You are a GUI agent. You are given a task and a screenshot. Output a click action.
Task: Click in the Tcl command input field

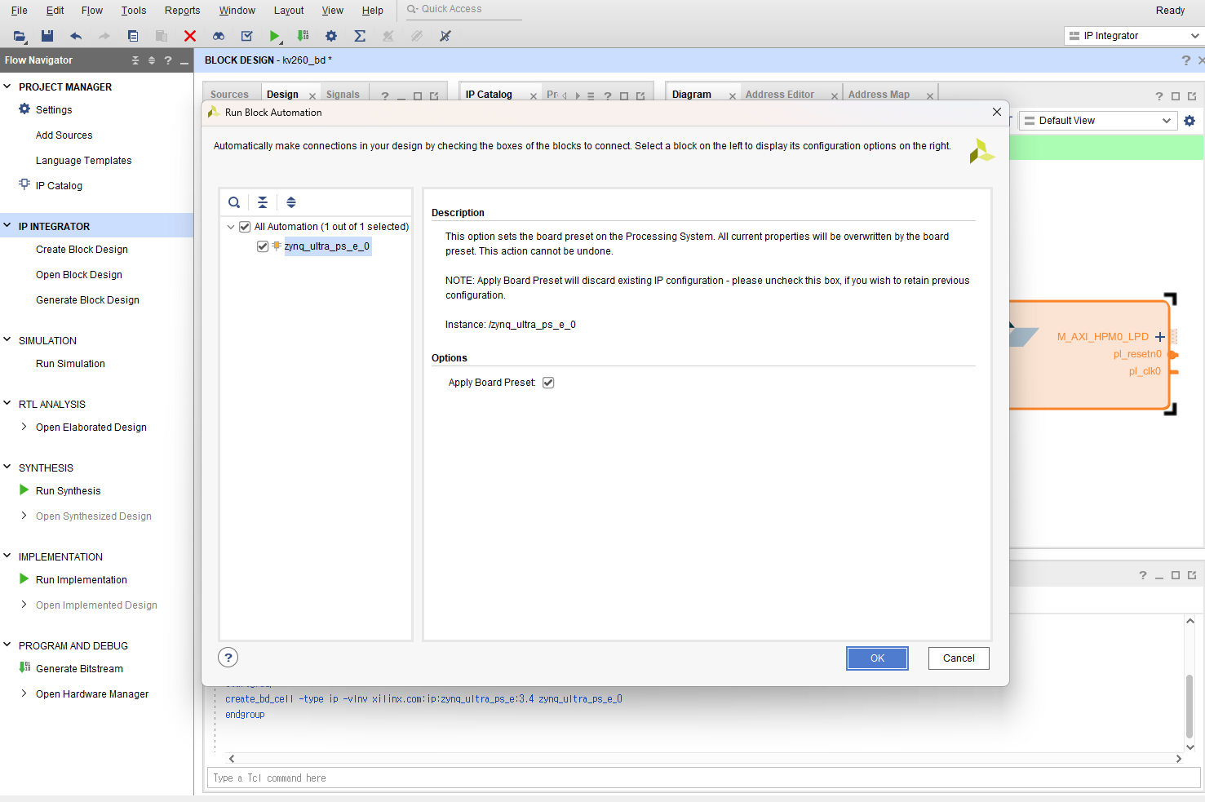(x=705, y=778)
